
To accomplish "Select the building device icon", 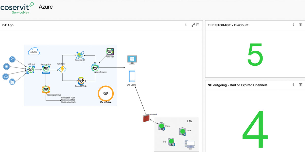I will [12, 82].
